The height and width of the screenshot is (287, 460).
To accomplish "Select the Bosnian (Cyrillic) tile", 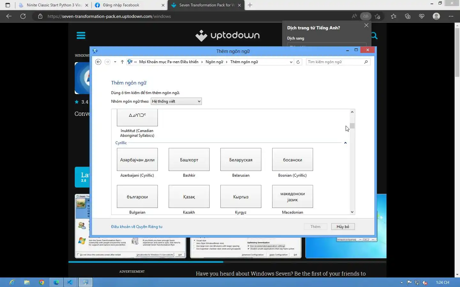I will (293, 163).
